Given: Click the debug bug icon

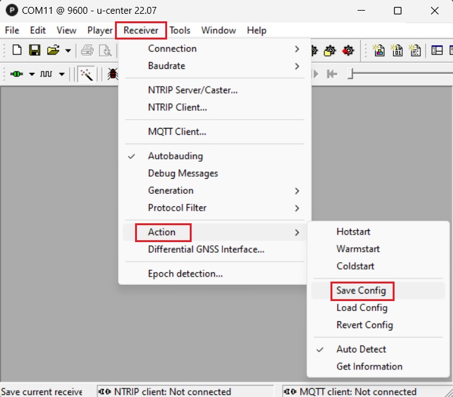Looking at the screenshot, I should 112,74.
